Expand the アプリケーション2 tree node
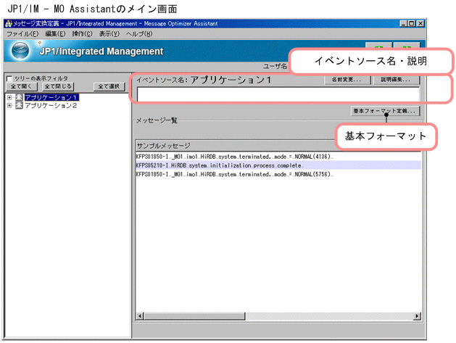The width and height of the screenshot is (456, 343). 9,105
